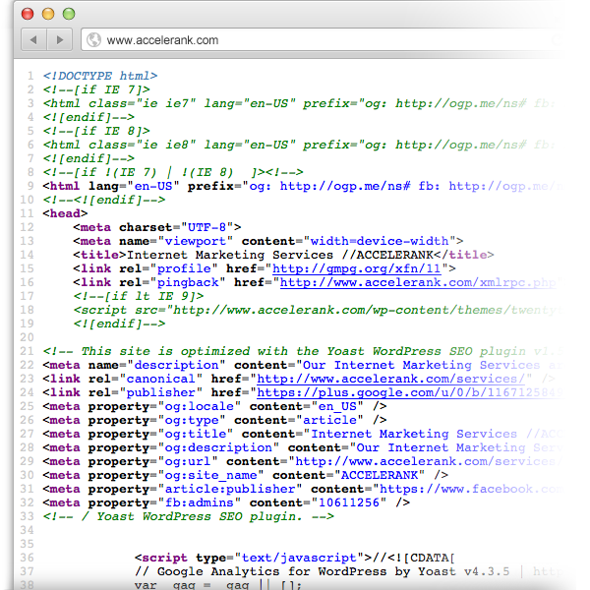Click the "viewport" name value

pos(196,241)
